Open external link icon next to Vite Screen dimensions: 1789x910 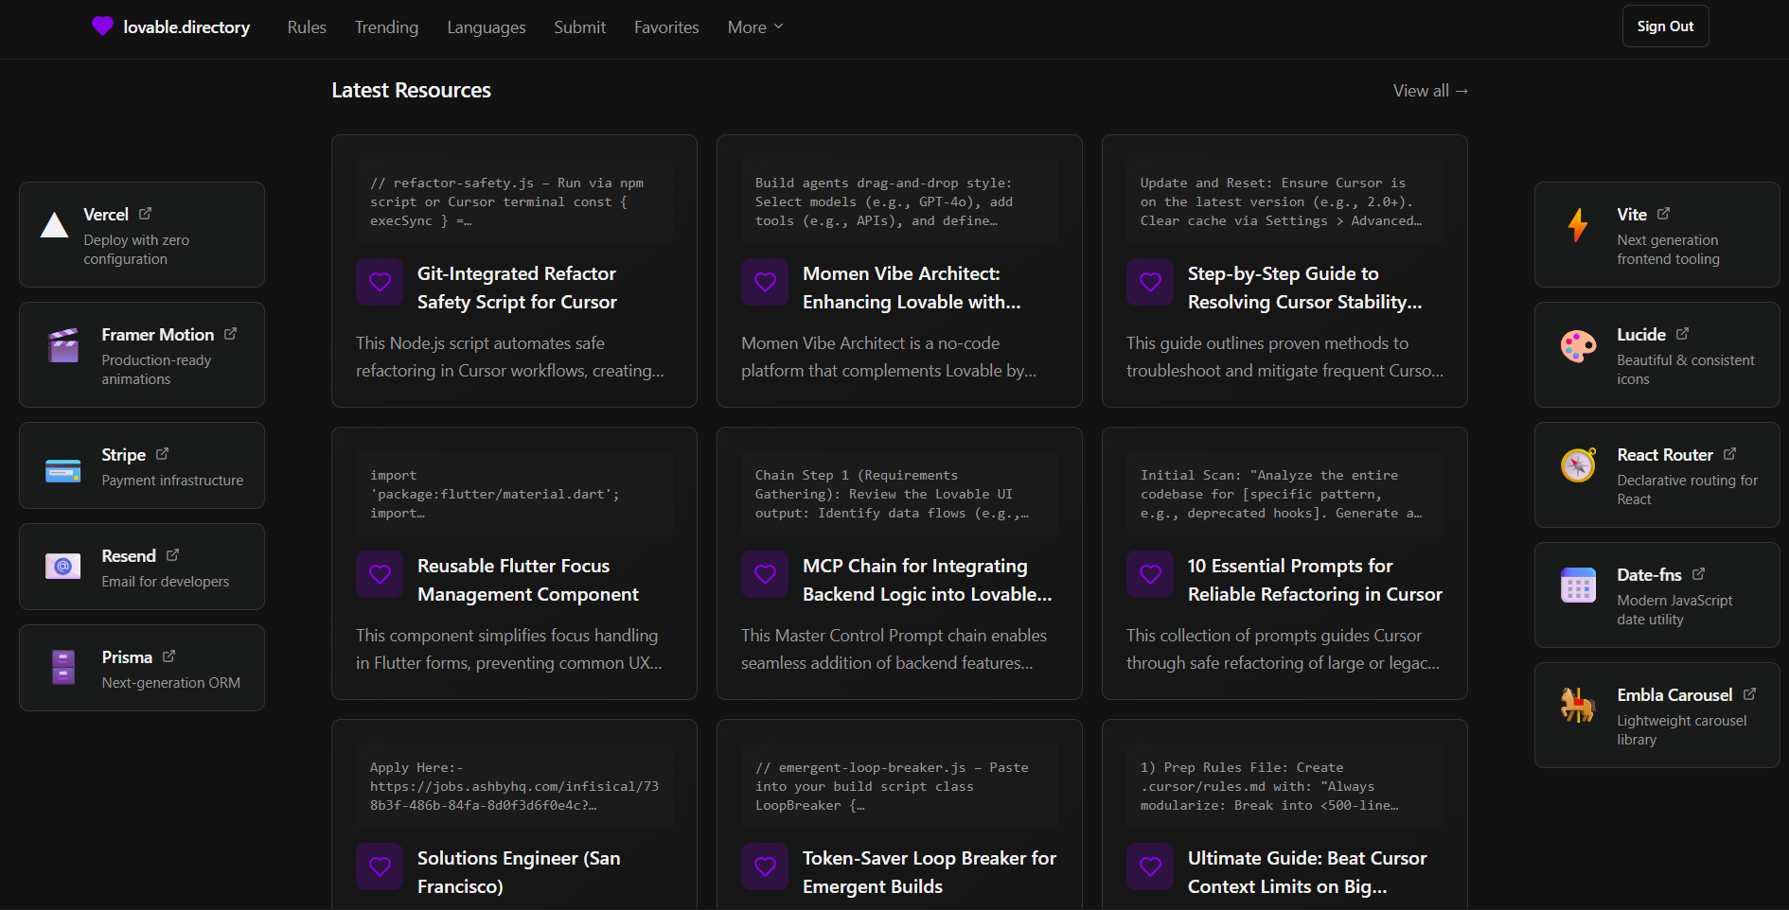[x=1663, y=214]
